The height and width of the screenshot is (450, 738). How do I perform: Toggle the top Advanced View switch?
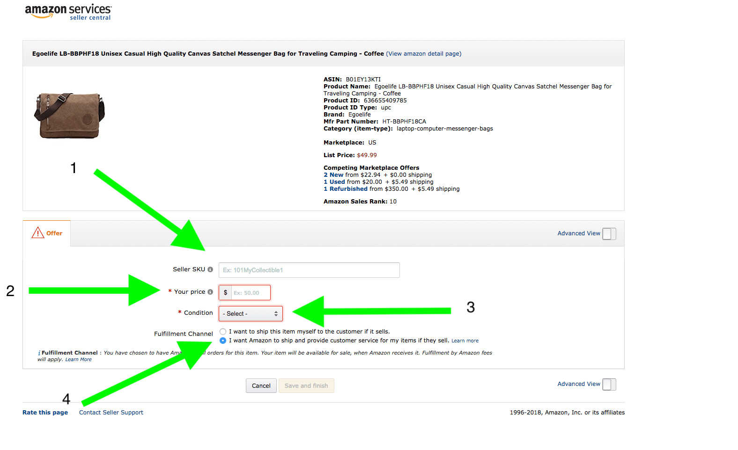click(609, 233)
